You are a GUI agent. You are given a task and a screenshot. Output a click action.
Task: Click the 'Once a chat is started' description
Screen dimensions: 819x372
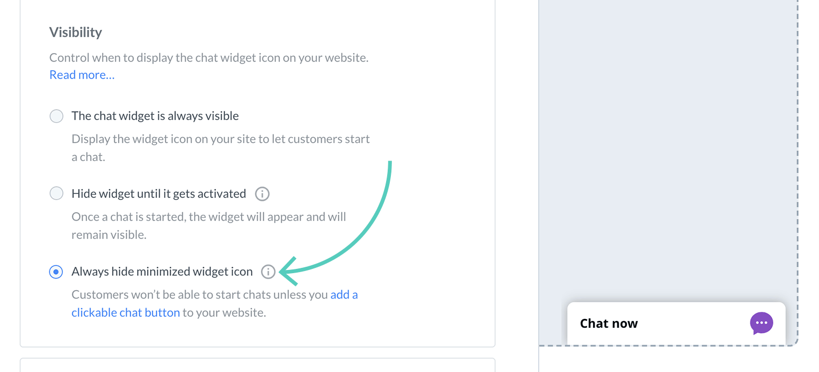pos(208,217)
